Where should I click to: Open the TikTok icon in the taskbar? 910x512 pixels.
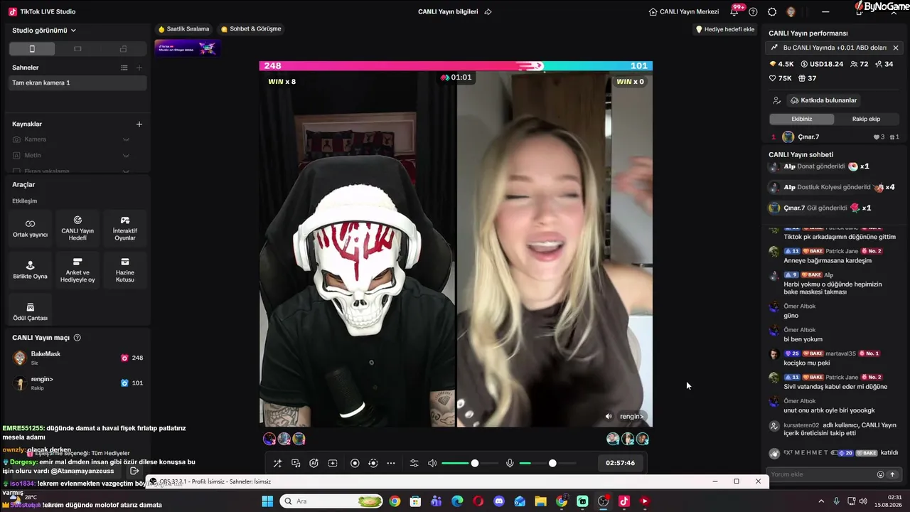click(624, 501)
